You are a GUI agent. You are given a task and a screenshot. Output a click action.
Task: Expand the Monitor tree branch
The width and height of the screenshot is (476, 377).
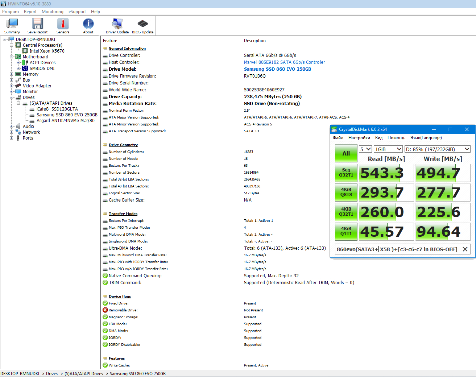pyautogui.click(x=12, y=92)
